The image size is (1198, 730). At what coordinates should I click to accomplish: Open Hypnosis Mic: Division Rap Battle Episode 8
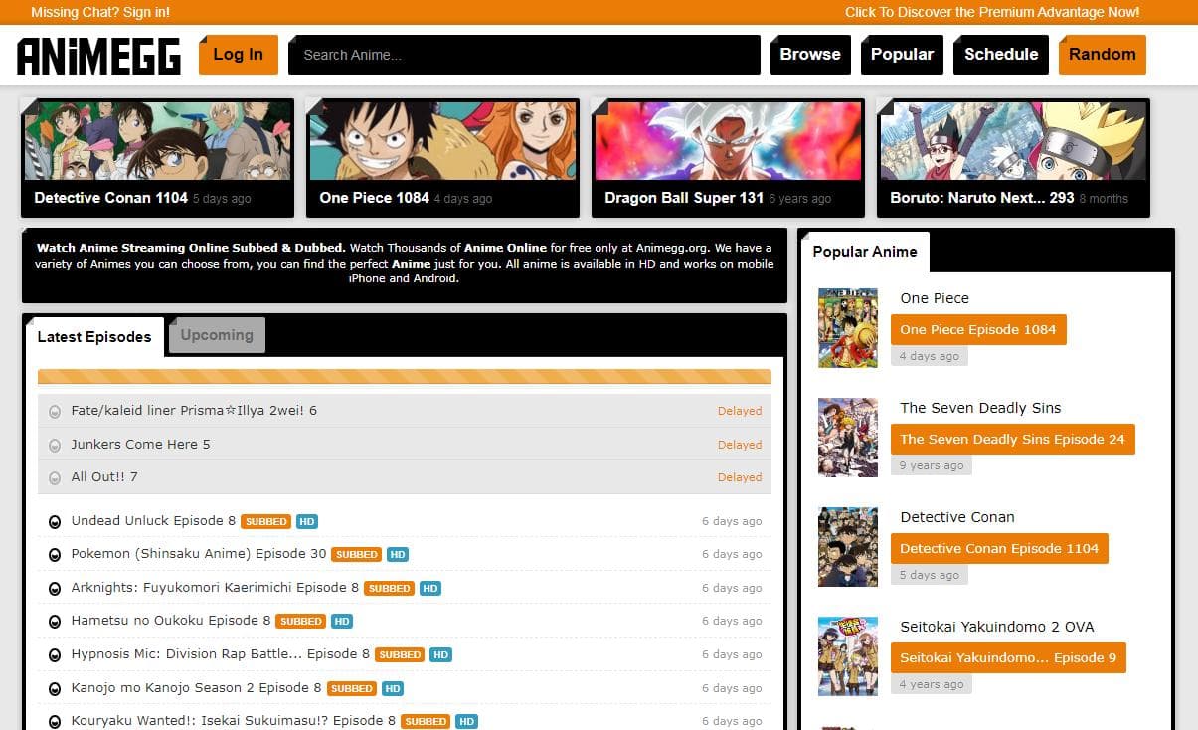(x=220, y=654)
